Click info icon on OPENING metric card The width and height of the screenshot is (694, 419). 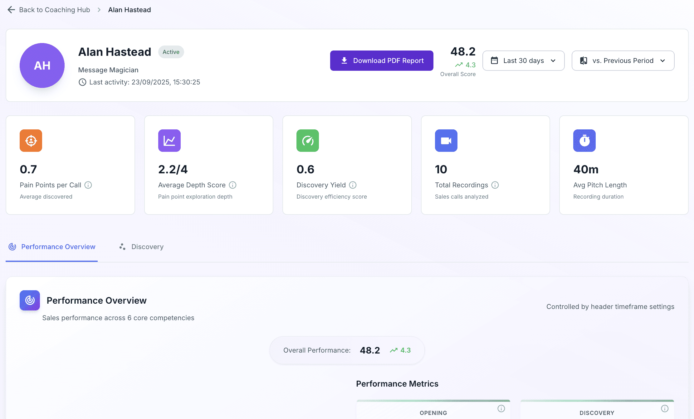point(501,408)
